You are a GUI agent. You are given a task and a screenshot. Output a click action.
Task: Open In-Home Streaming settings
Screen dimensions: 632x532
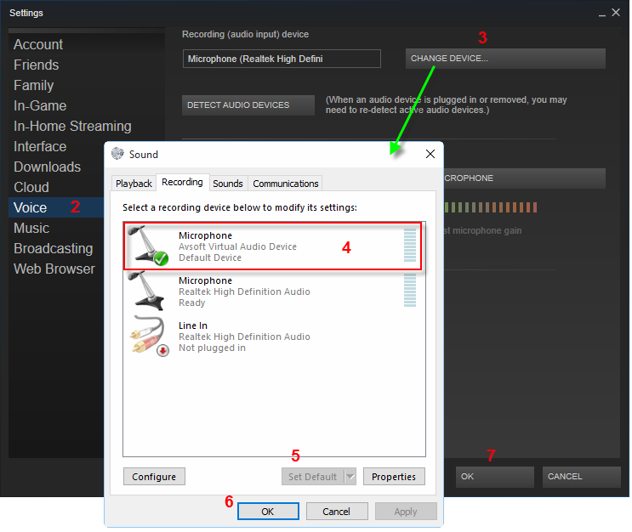click(72, 126)
